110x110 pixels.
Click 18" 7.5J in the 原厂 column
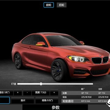click(85, 93)
